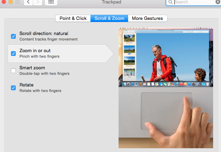The width and height of the screenshot is (221, 152).
Task: Show all preferences grid button
Action: pyautogui.click(x=51, y=2)
